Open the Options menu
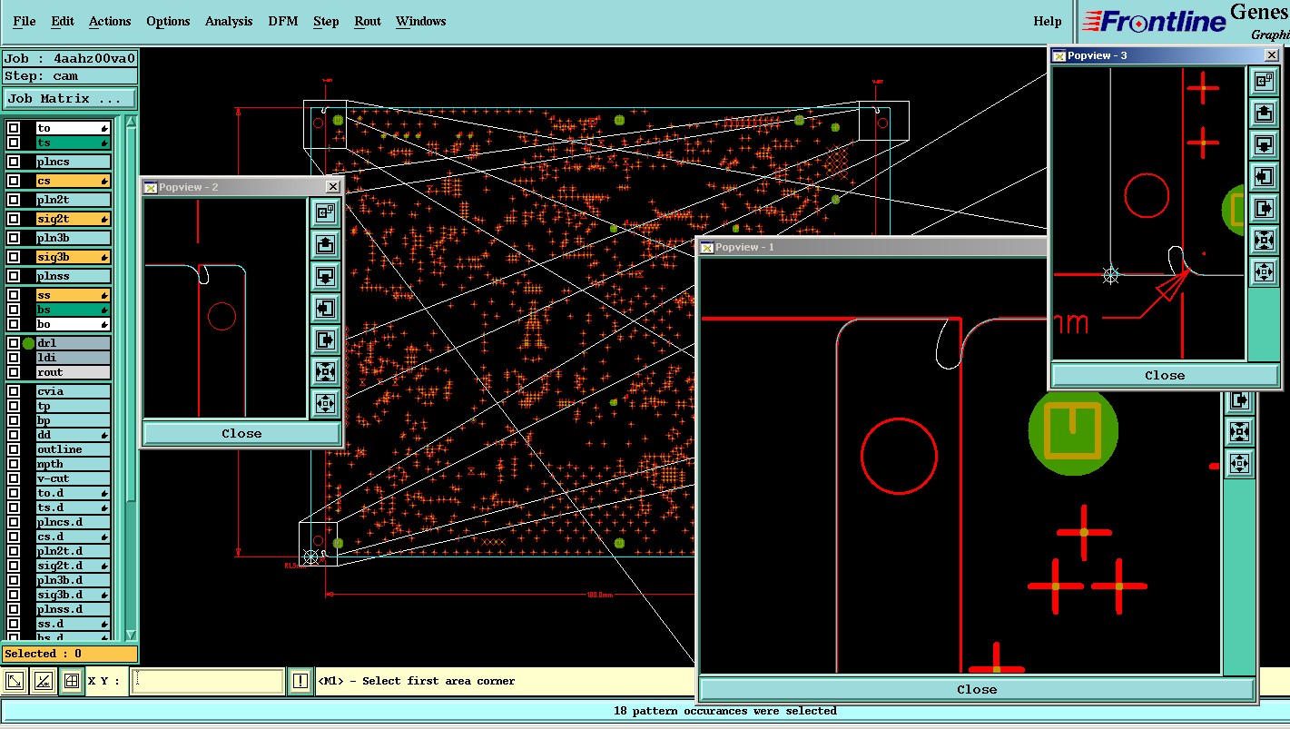The image size is (1290, 729). pos(168,21)
